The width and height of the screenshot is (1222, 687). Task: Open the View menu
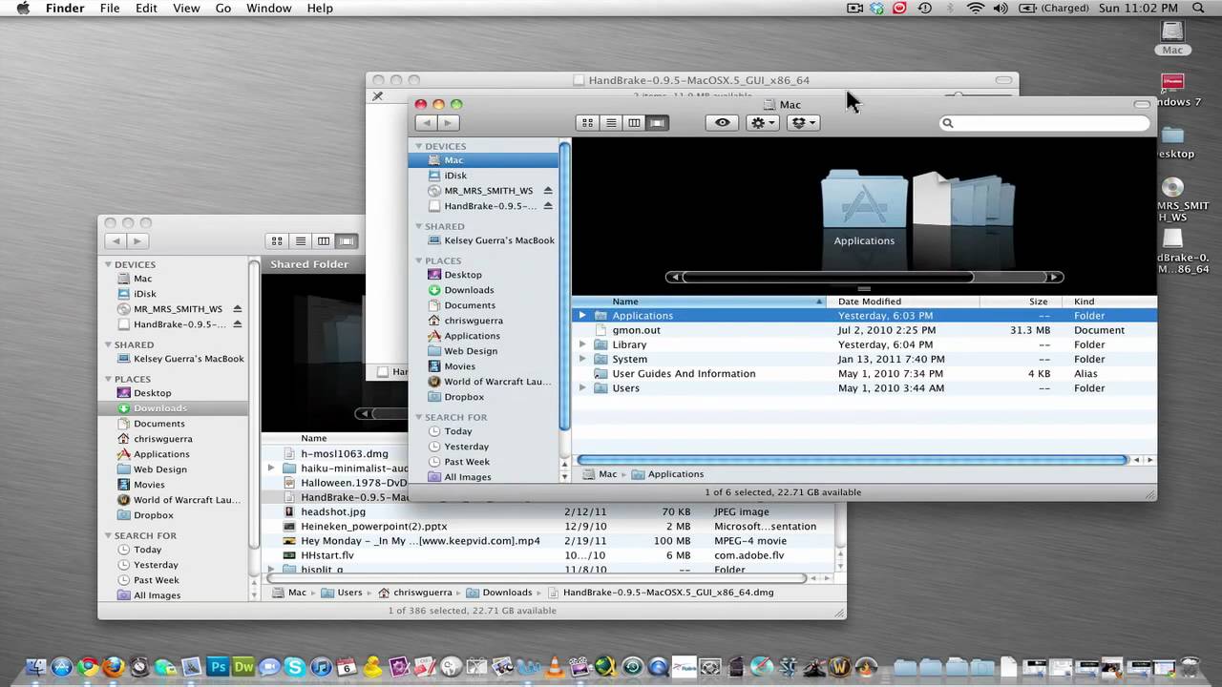[186, 8]
